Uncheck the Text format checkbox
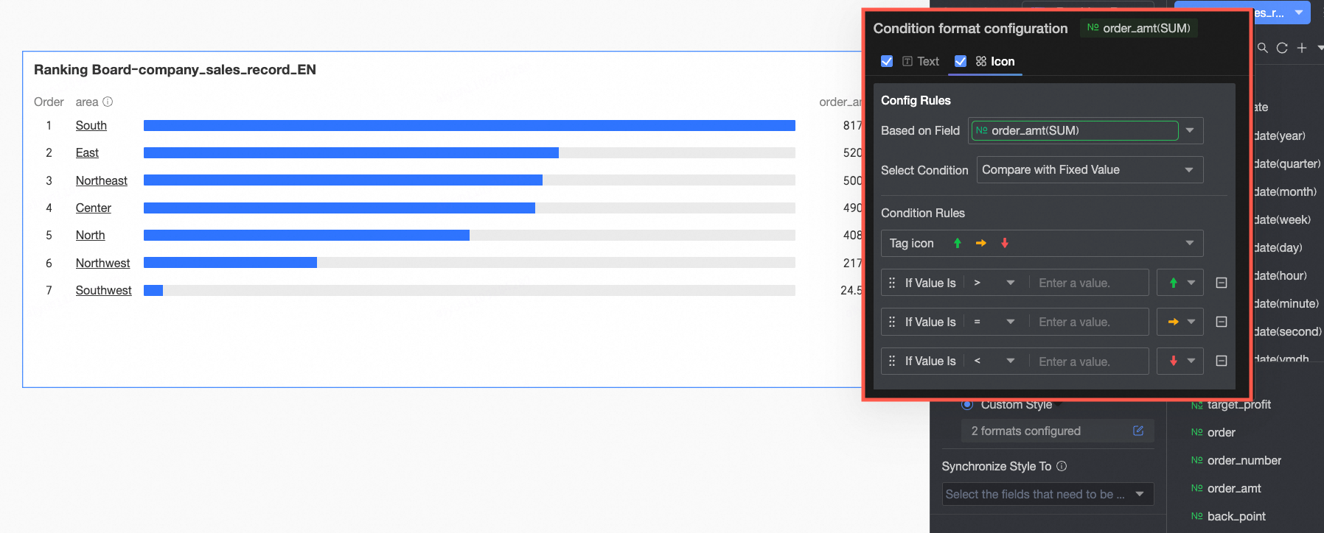This screenshot has width=1324, height=533. point(887,61)
